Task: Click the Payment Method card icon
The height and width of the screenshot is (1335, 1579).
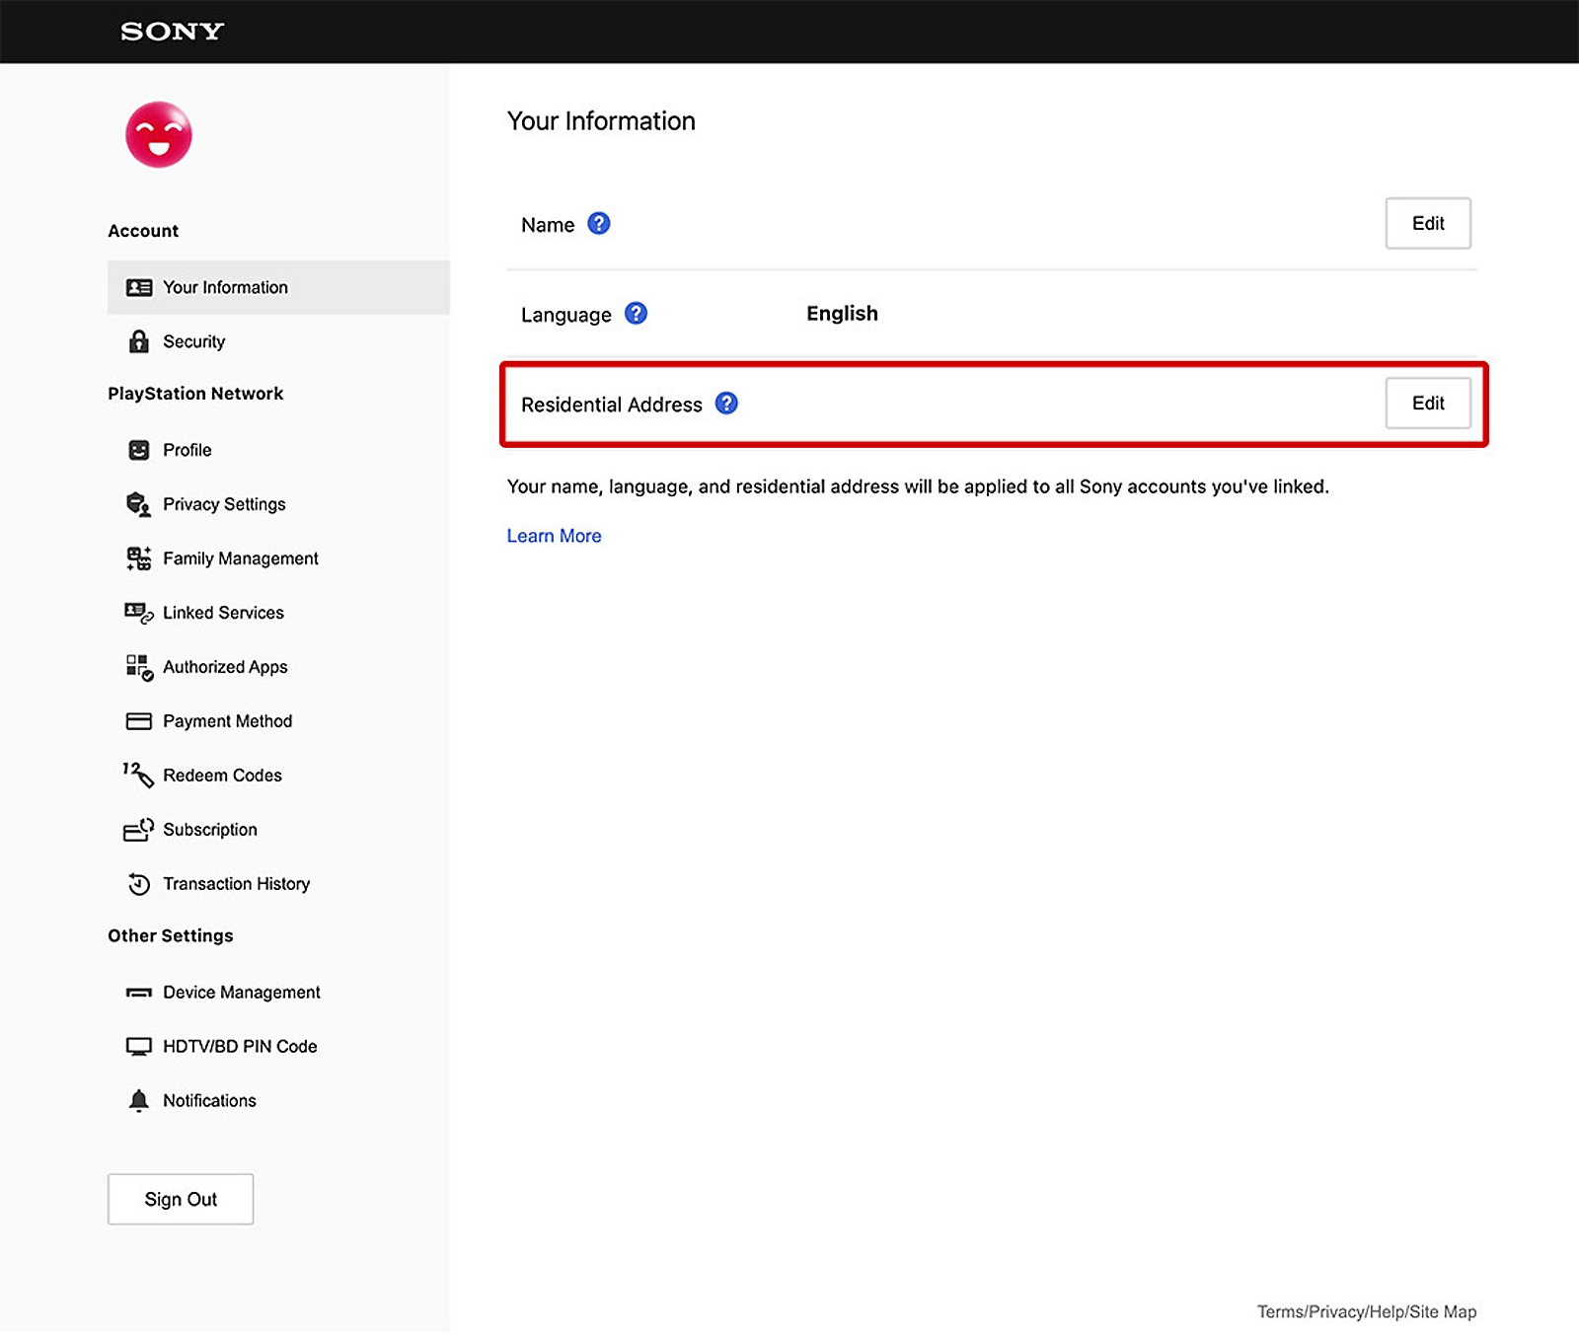Action: point(139,721)
